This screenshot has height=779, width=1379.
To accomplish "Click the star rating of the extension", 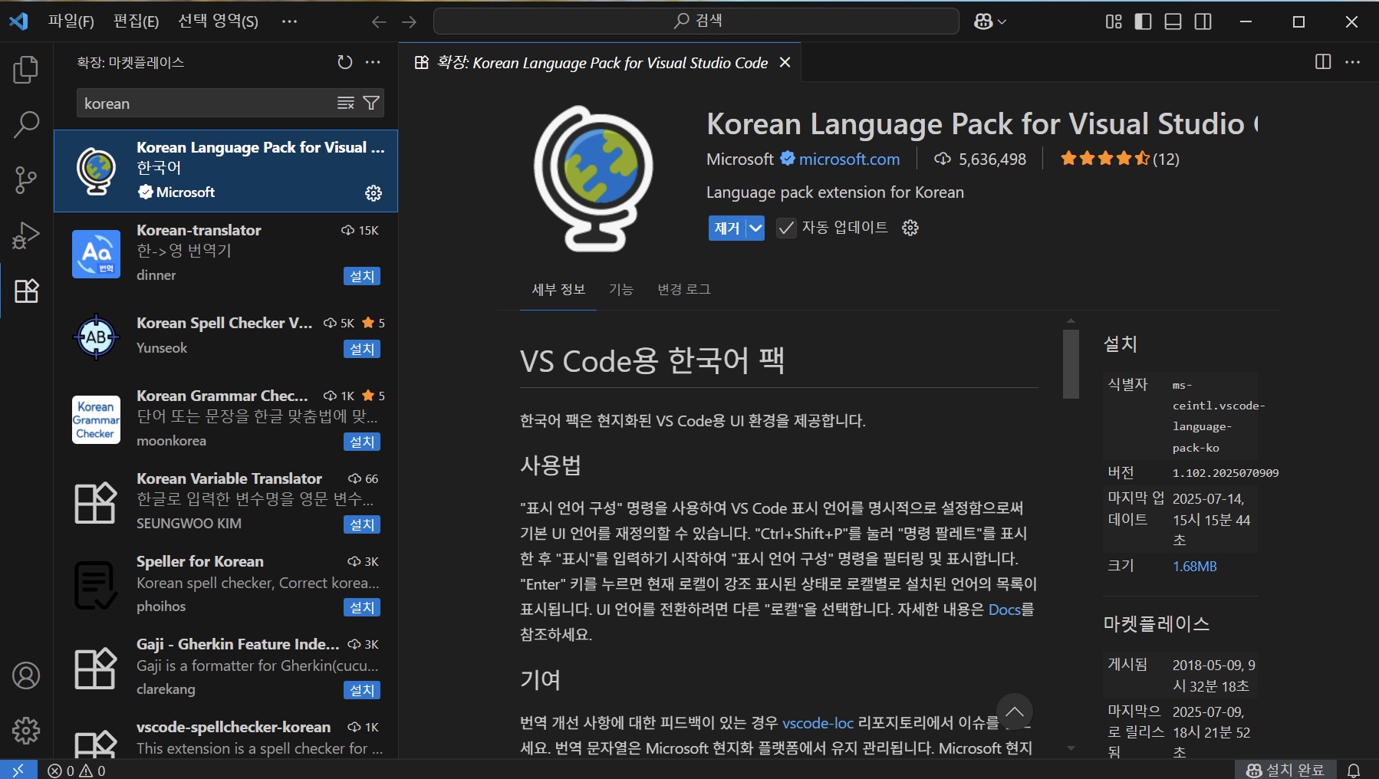I will point(1120,159).
